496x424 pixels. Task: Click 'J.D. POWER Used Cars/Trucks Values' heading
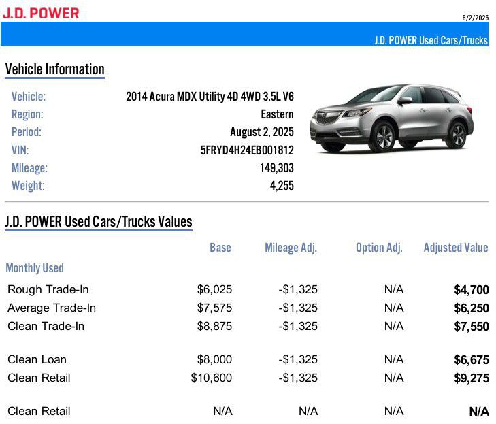(x=99, y=221)
